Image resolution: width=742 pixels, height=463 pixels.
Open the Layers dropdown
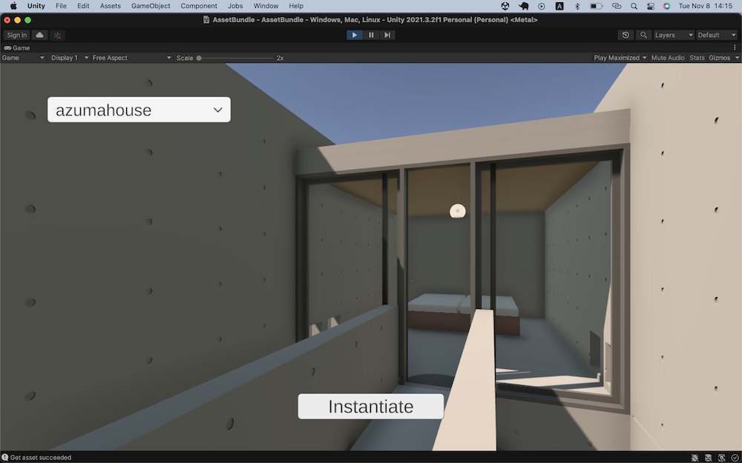click(x=674, y=35)
